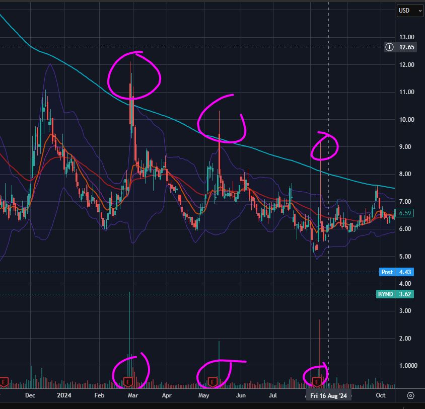The height and width of the screenshot is (409, 425).
Task: Click the earnings E marker near May
Action: tap(212, 382)
